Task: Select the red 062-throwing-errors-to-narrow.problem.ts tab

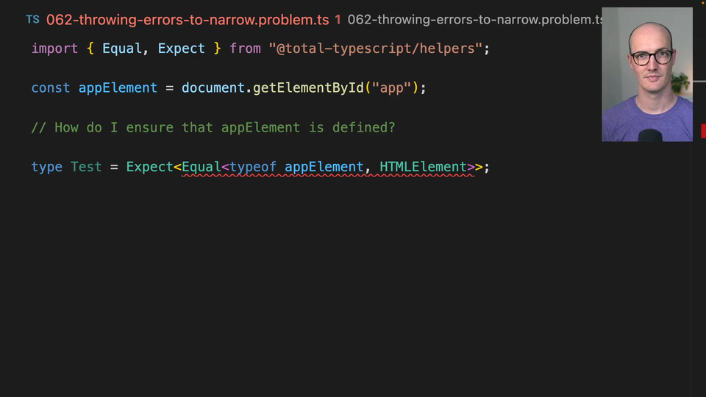Action: (x=188, y=20)
